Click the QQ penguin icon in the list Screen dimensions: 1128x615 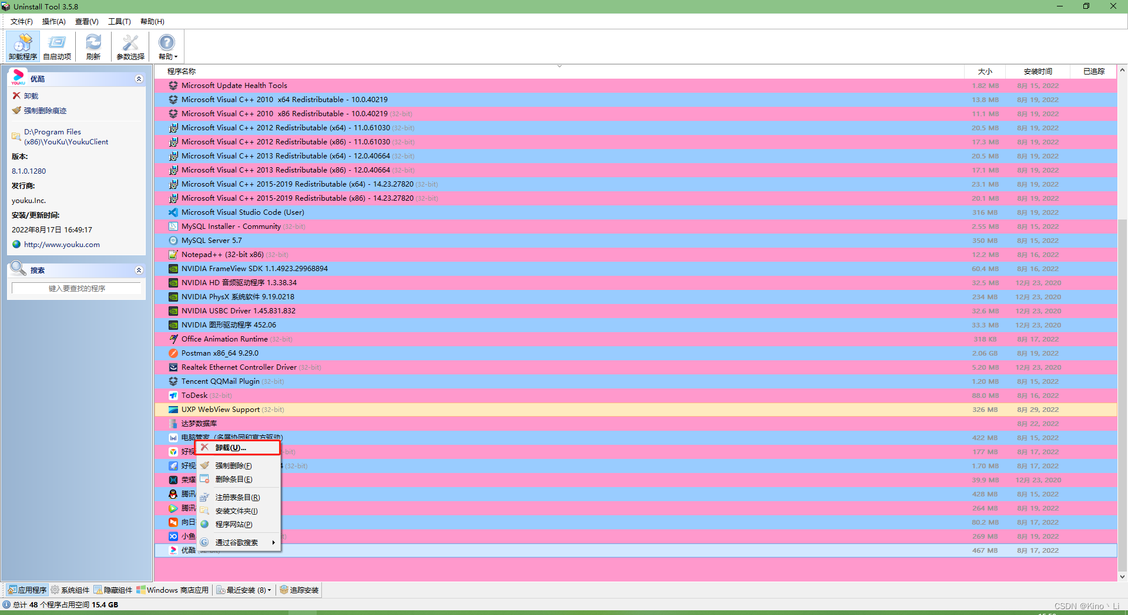173,494
